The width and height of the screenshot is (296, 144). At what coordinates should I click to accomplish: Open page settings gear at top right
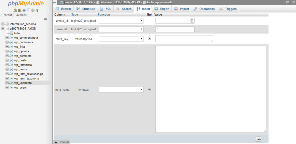(287, 2)
